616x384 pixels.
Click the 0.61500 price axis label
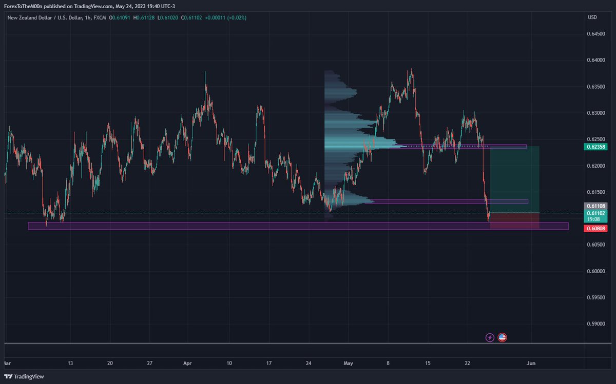(596, 192)
